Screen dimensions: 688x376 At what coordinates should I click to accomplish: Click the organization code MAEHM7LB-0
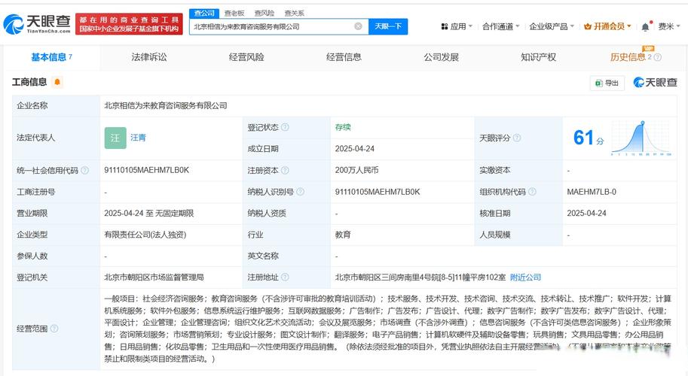pos(592,192)
